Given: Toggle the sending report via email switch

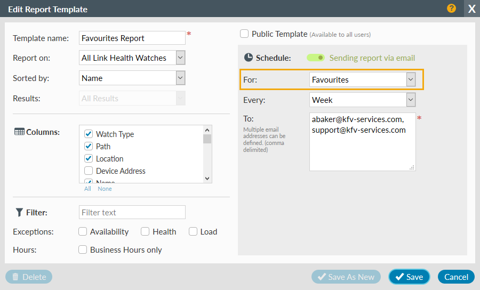Looking at the screenshot, I should [x=316, y=58].
